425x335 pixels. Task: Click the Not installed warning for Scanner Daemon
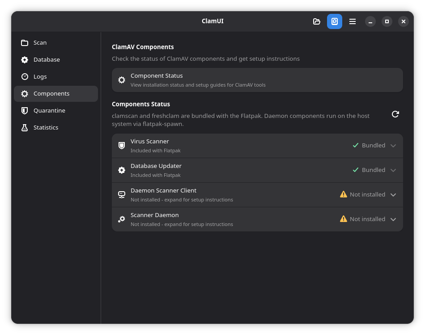point(362,219)
